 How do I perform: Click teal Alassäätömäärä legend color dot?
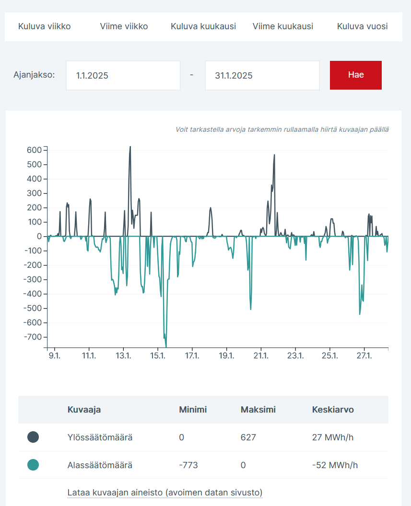tap(33, 465)
